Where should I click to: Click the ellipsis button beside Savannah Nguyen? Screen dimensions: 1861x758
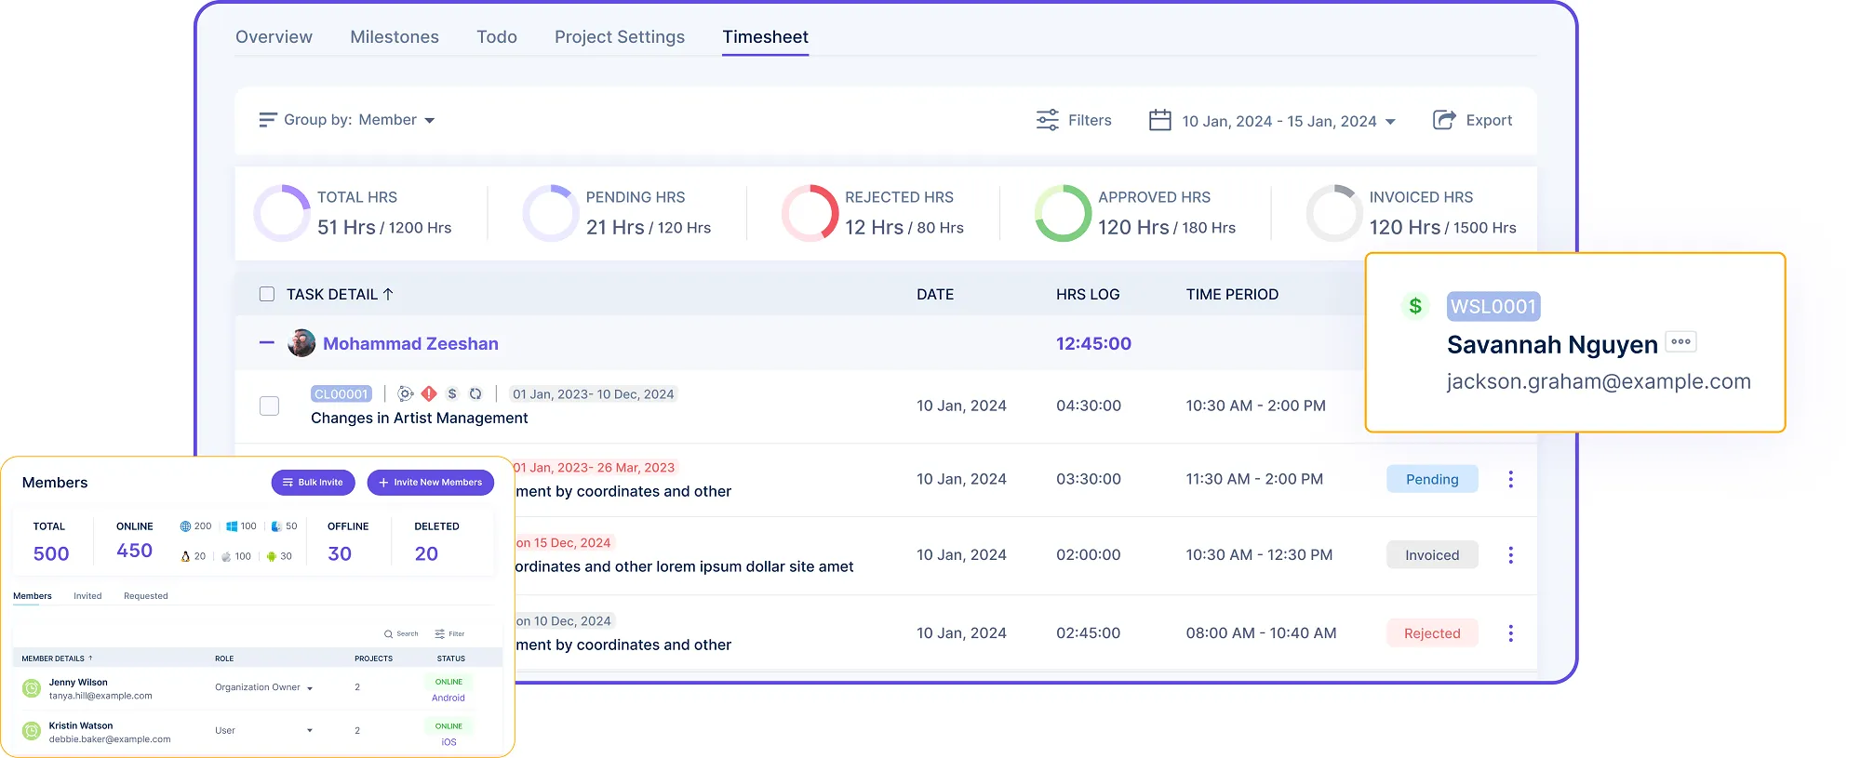coord(1680,341)
